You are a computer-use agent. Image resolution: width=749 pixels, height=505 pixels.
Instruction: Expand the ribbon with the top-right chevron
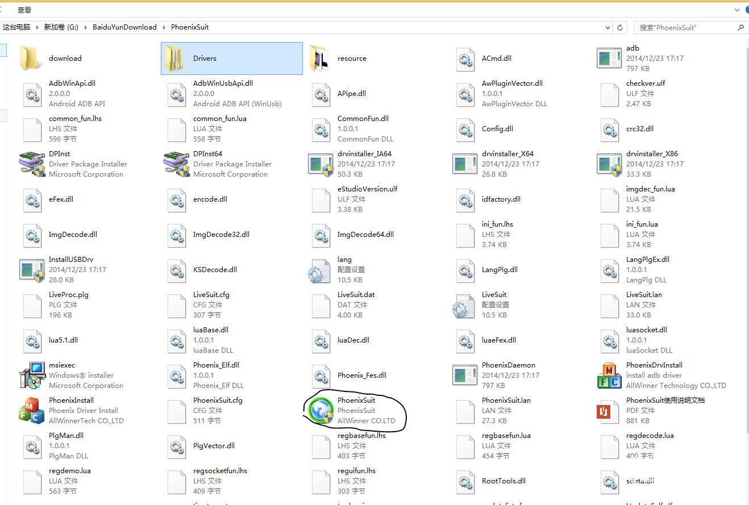click(x=737, y=10)
